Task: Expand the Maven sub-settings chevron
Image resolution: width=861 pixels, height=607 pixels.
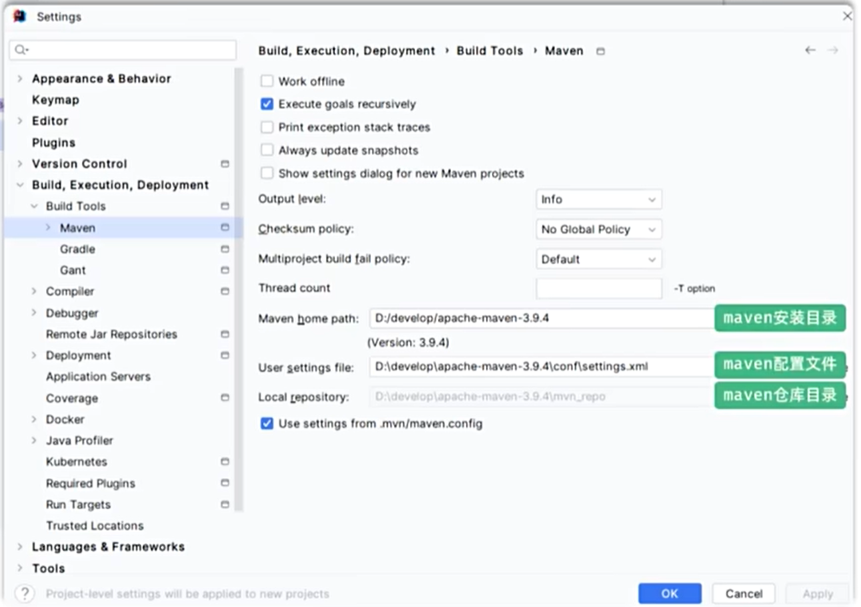Action: (48, 228)
